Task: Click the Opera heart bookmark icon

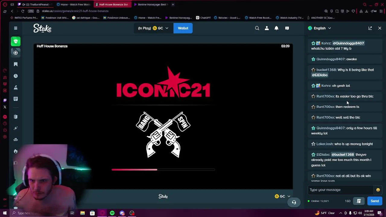Action: click(353, 11)
